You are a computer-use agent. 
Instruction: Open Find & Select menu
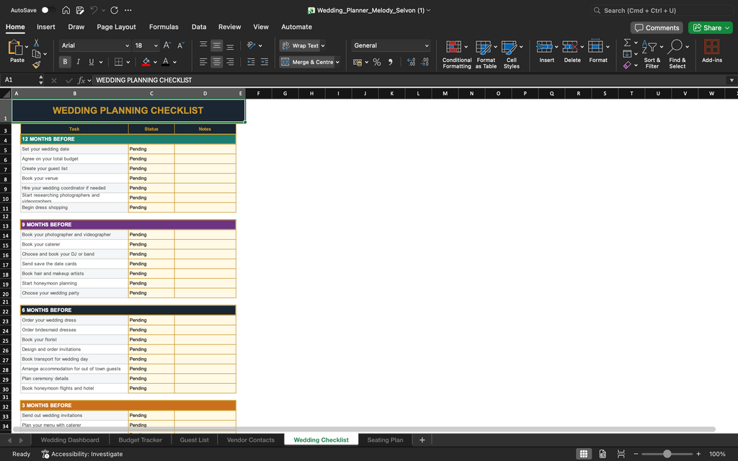coord(677,55)
